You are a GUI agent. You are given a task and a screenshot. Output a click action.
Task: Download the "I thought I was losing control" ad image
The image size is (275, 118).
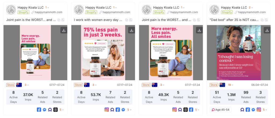(267, 30)
